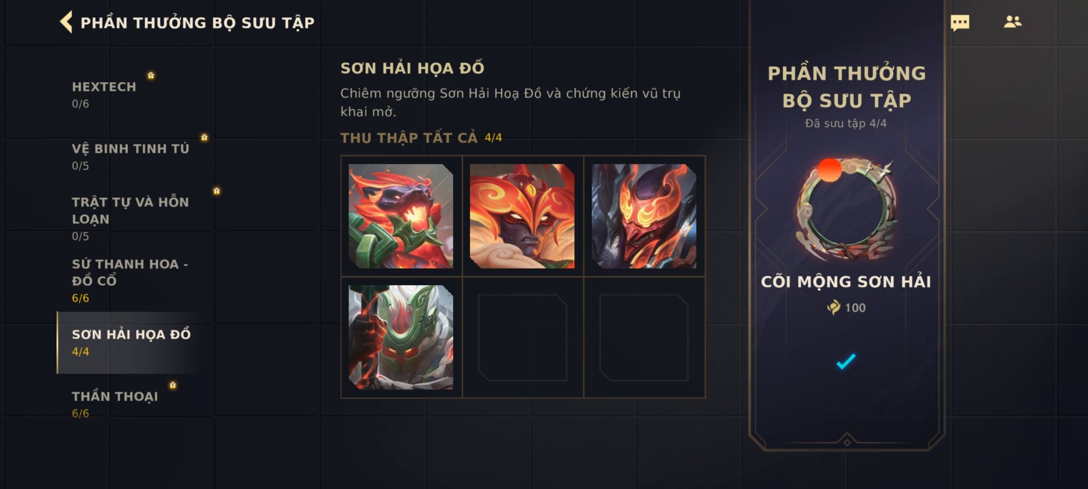The image size is (1088, 489).
Task: Go back using the arrow beside the title
Action: 66,22
